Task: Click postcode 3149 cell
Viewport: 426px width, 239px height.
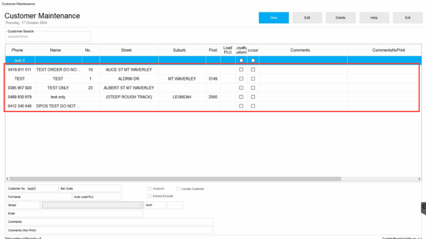Action: click(213, 79)
